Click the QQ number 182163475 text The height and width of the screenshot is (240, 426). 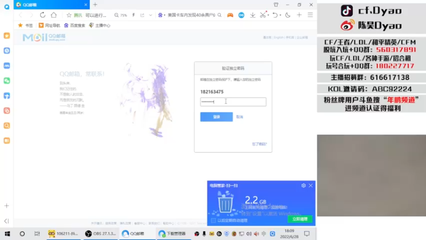212,92
